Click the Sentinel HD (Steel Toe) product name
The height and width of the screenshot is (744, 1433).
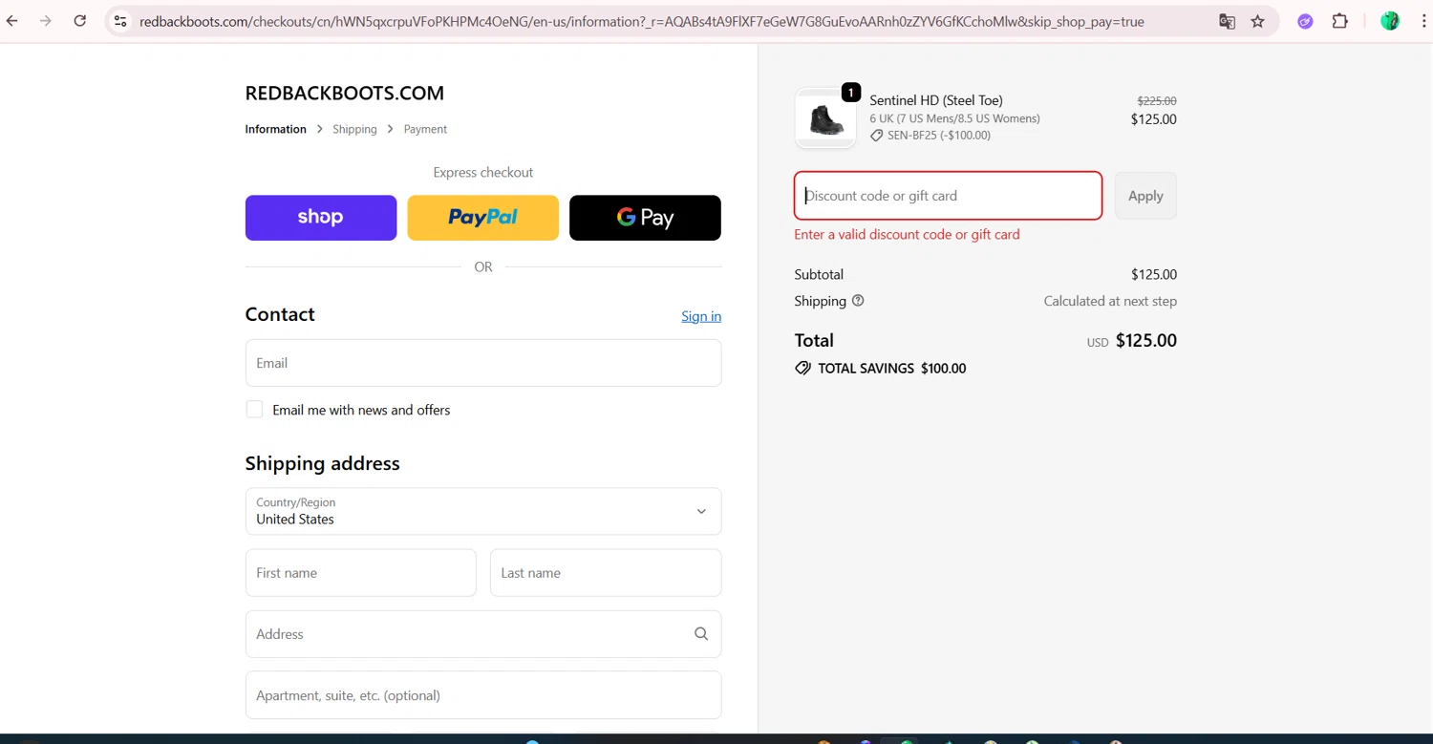[936, 100]
